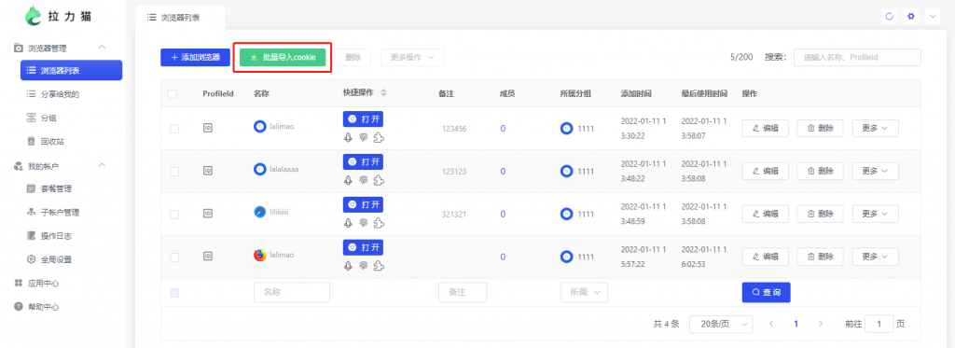Click the fingerprint icon in the 123456 row

(363, 138)
